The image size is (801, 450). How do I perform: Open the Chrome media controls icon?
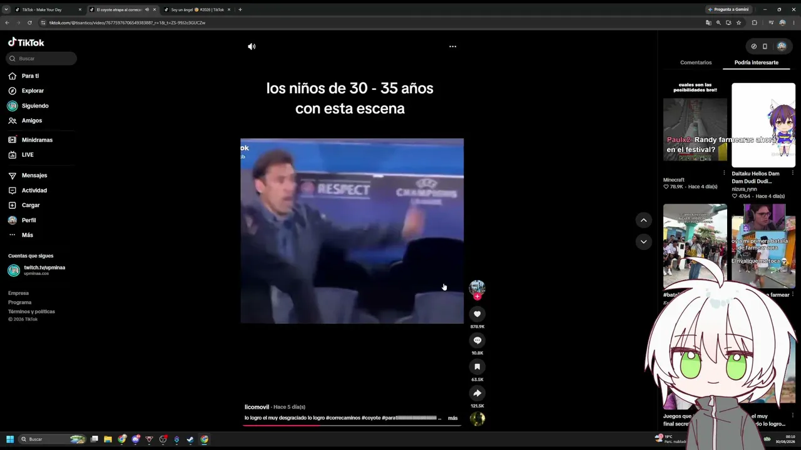[770, 22]
